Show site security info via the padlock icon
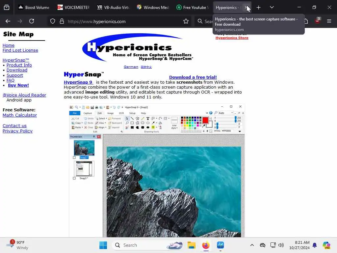The width and height of the screenshot is (337, 253). (x=62, y=21)
